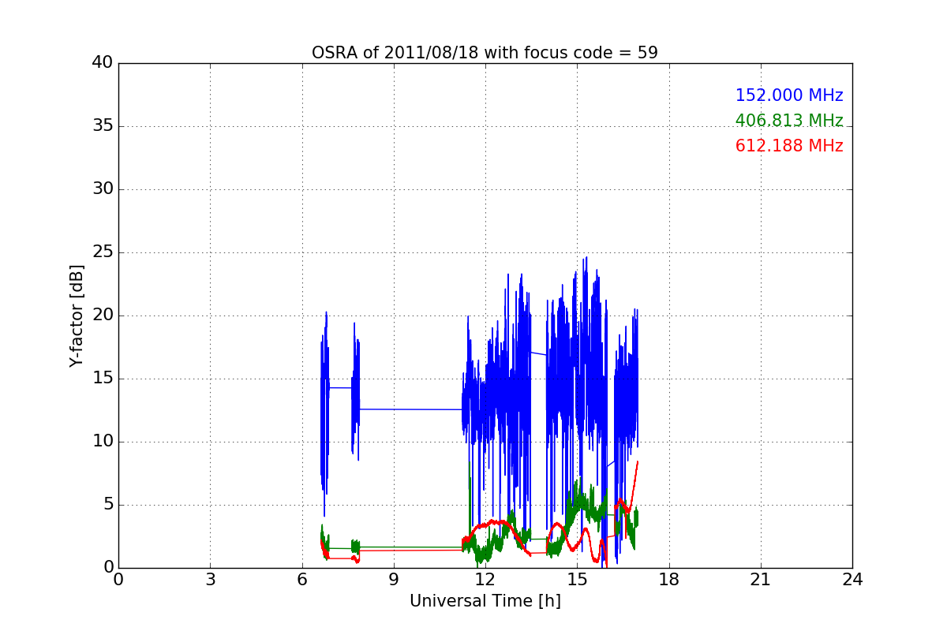This screenshot has width=947, height=631.
Task: Click y-axis tick label 15
Action: tap(103, 379)
